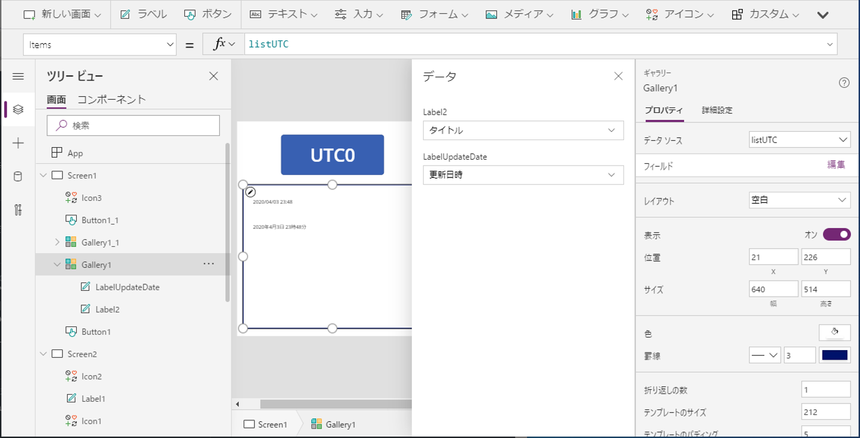The height and width of the screenshot is (438, 860).
Task: Open the レイアウト dropdown showing 空白
Action: click(x=799, y=199)
